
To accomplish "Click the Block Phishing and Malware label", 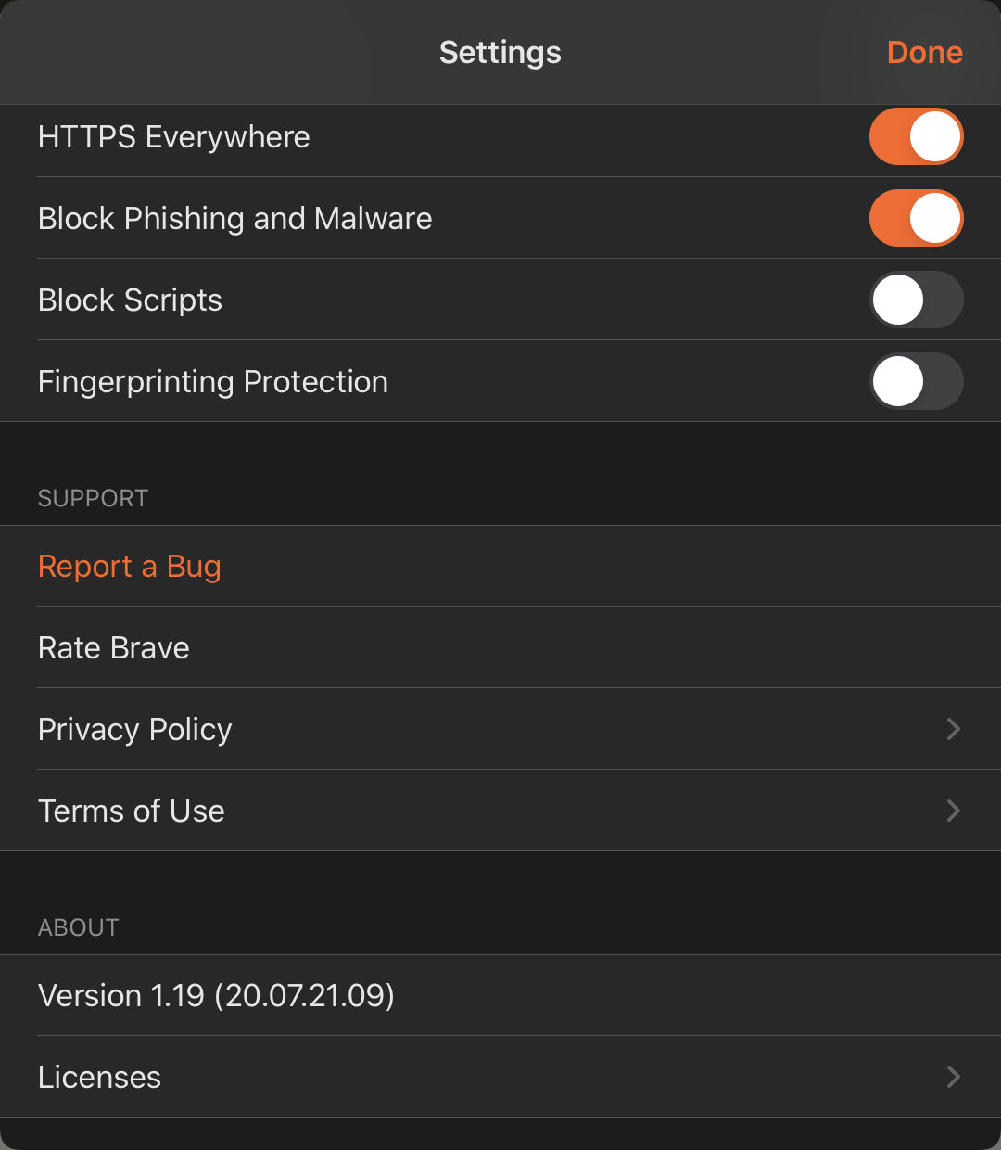I will (235, 219).
